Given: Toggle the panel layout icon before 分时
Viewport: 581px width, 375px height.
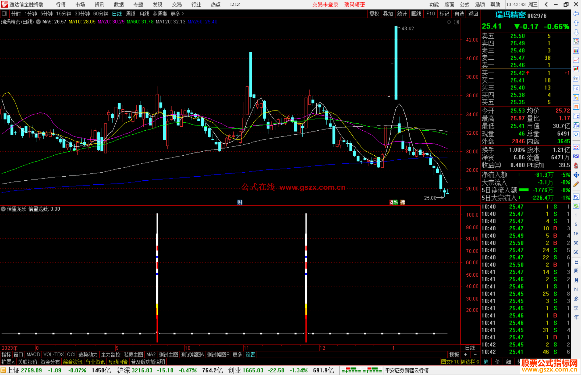Looking at the screenshot, I should [x=4, y=13].
